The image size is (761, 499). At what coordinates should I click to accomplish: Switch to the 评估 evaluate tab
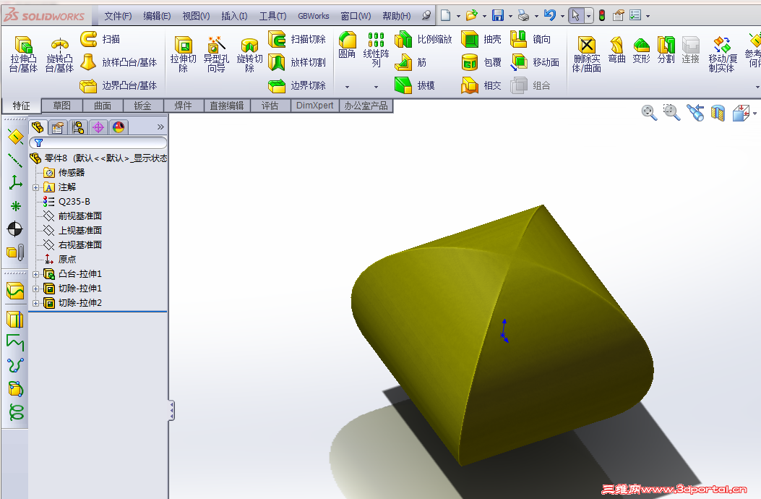tap(270, 106)
